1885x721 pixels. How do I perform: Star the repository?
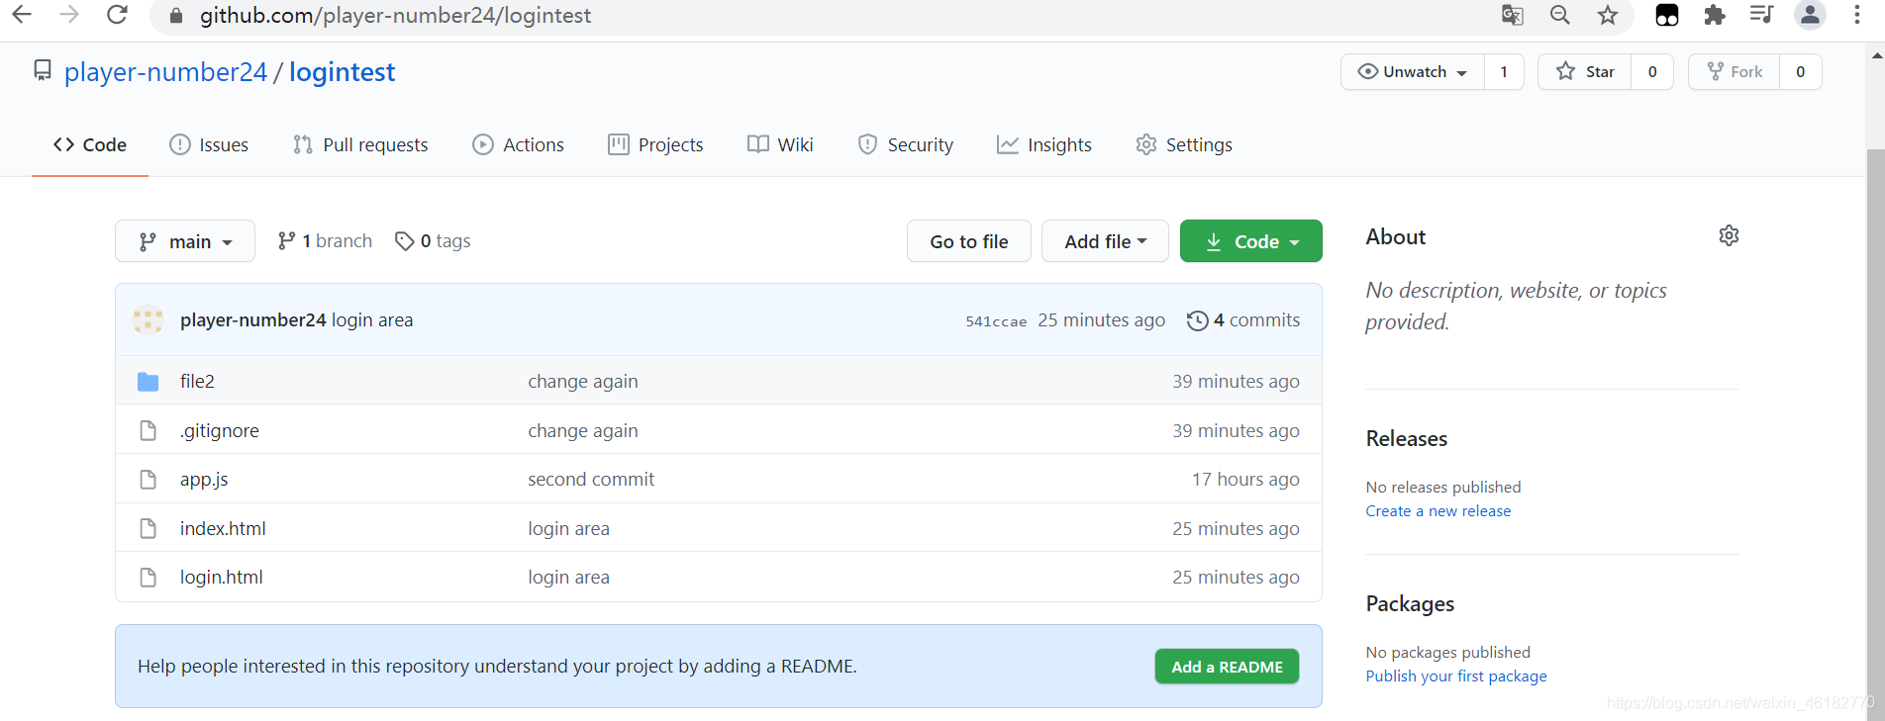click(1585, 72)
